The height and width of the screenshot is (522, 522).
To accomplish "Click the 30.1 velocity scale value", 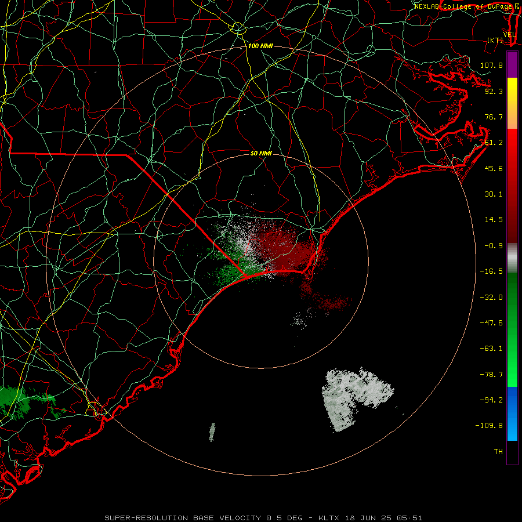I will pyautogui.click(x=494, y=194).
